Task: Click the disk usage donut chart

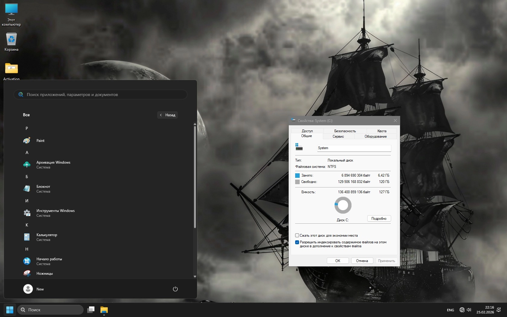Action: (343, 205)
